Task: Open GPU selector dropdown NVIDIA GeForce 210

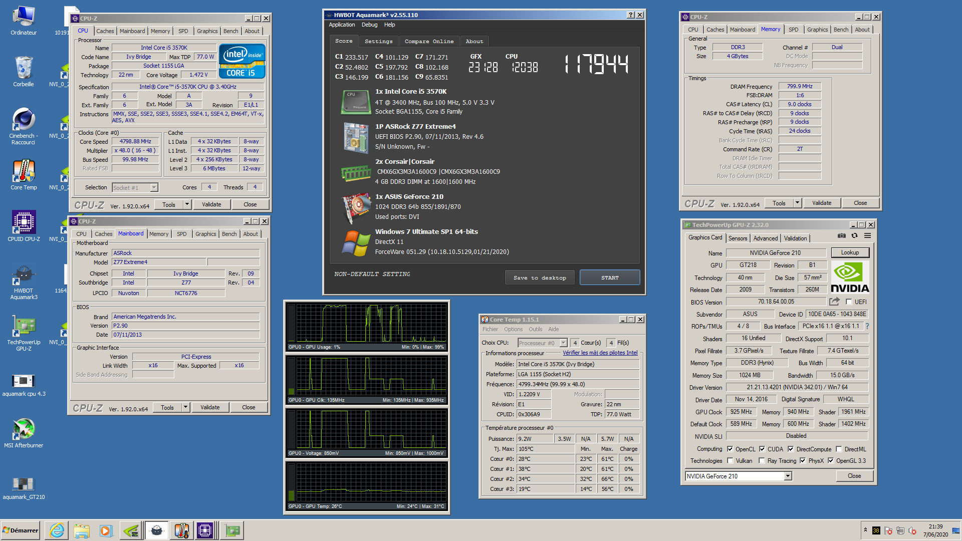Action: (x=739, y=476)
